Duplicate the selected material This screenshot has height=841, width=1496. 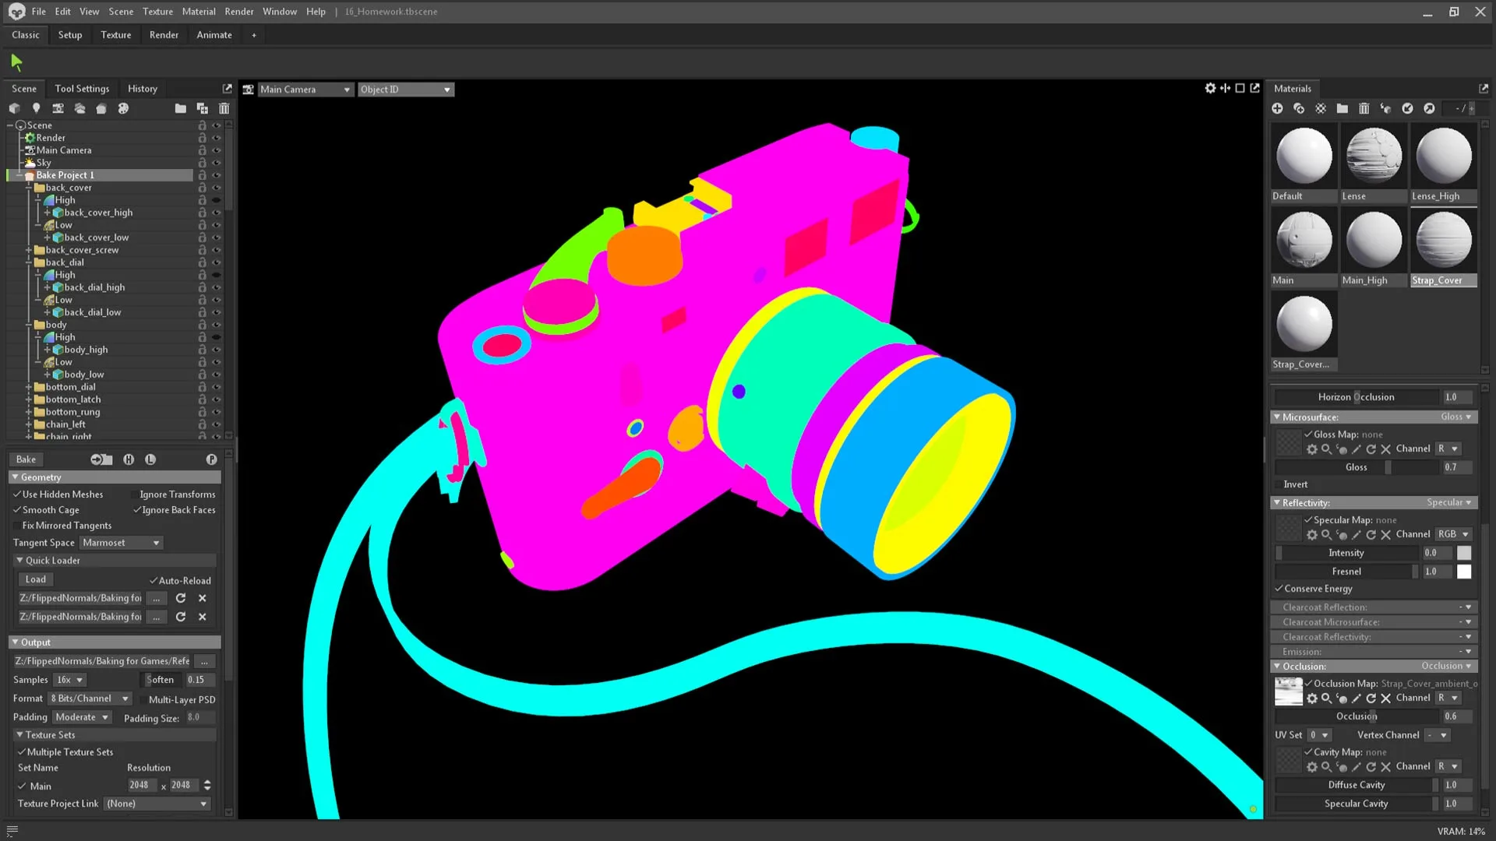[x=1299, y=108]
